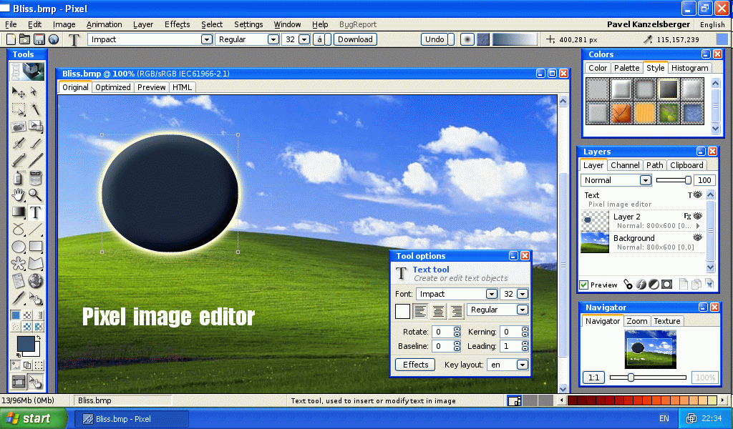Click the Save floppy disk icon
The image size is (733, 429).
[39, 39]
